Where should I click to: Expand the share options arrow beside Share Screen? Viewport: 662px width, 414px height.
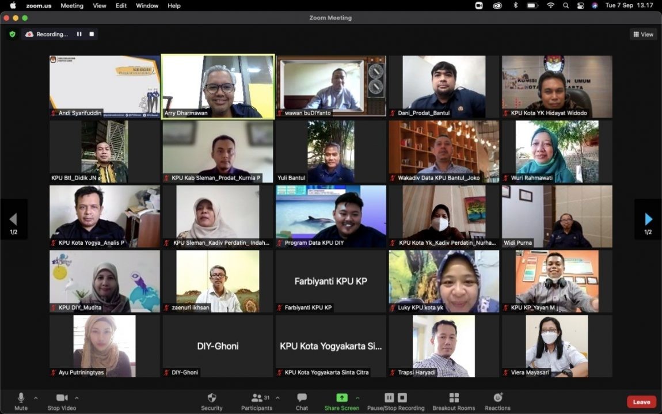tap(357, 398)
